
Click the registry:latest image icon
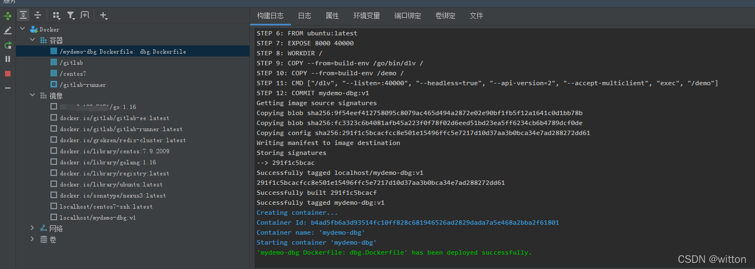point(54,173)
